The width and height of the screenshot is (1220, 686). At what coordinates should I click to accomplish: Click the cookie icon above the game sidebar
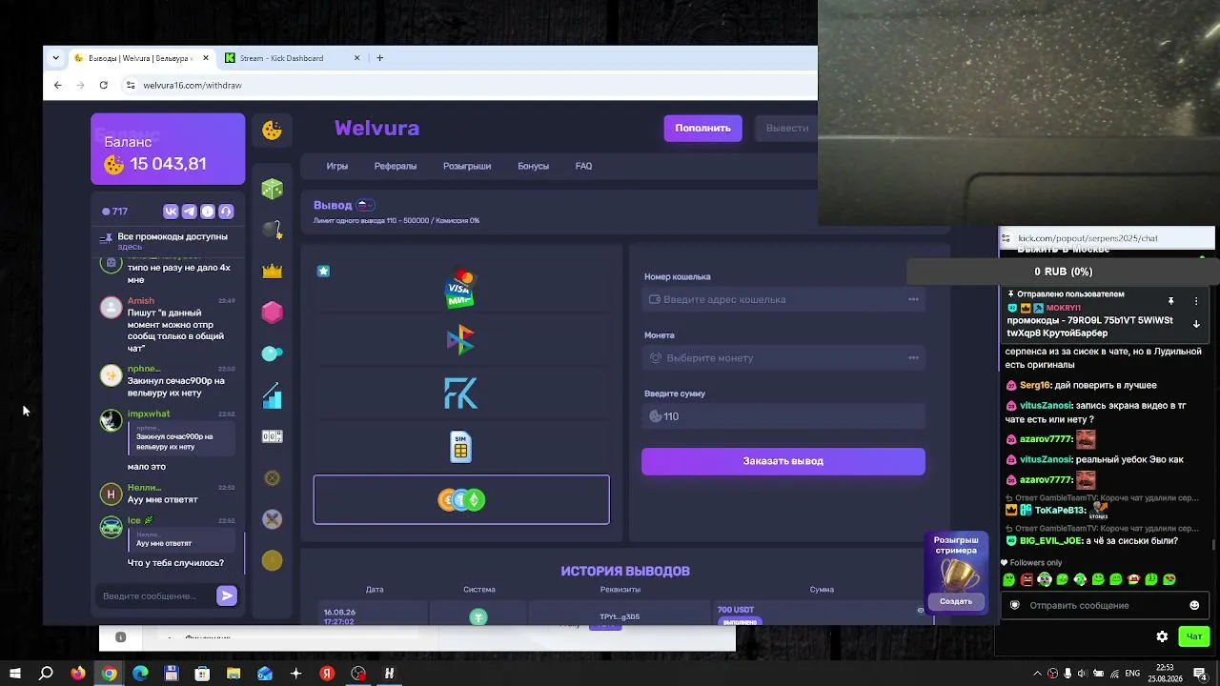coord(273,131)
